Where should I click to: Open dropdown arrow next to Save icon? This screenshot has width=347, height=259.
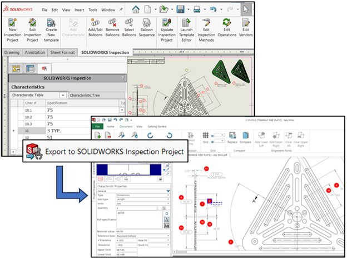189,9
